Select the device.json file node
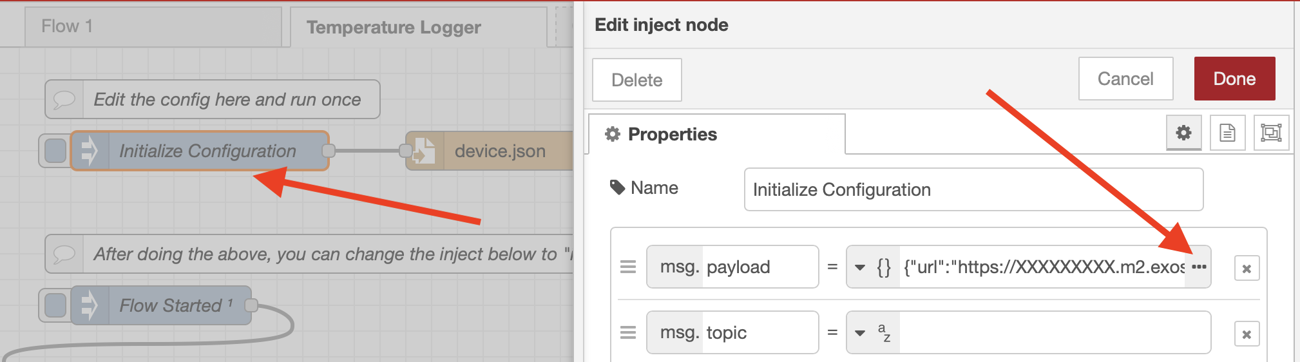 coord(499,151)
